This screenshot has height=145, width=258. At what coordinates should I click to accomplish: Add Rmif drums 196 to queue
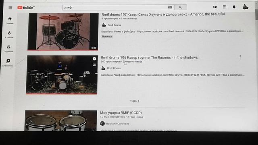pos(94,65)
